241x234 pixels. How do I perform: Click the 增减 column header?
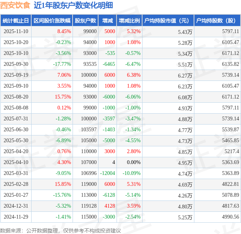pos(108,20)
